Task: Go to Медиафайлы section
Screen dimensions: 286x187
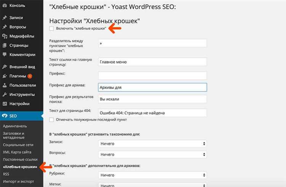Action: tap(21, 36)
